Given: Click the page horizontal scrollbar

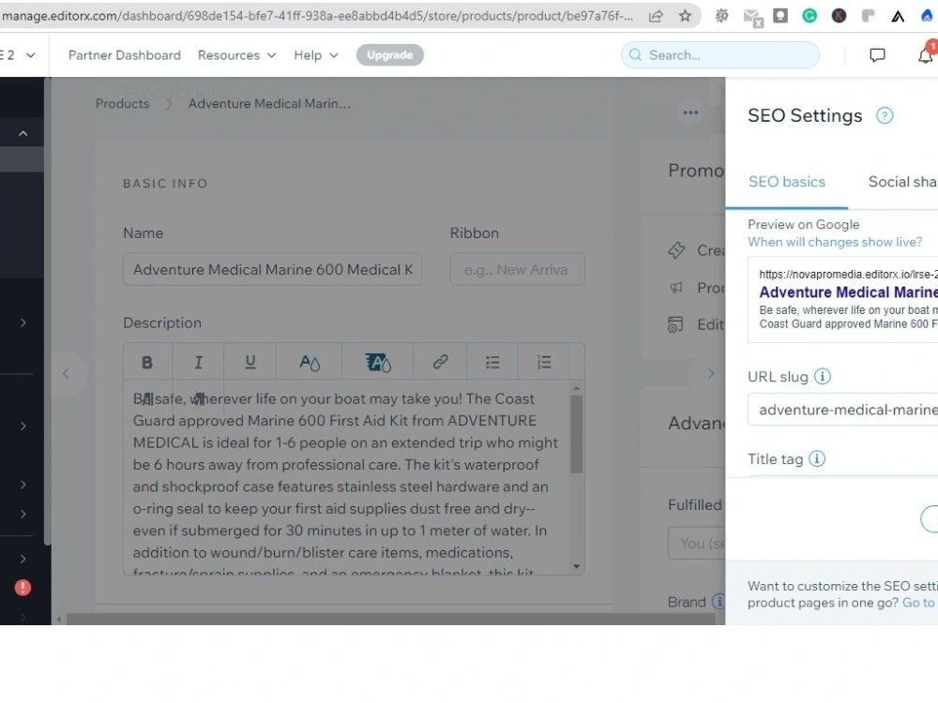Looking at the screenshot, I should pyautogui.click(x=390, y=620).
